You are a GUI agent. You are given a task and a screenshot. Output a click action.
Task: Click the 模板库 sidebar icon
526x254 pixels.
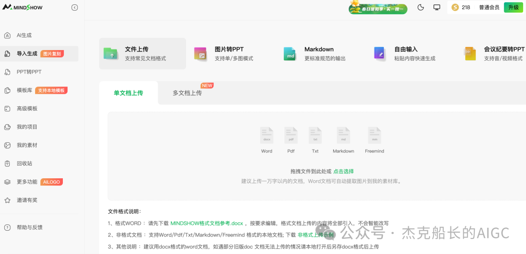click(x=7, y=90)
